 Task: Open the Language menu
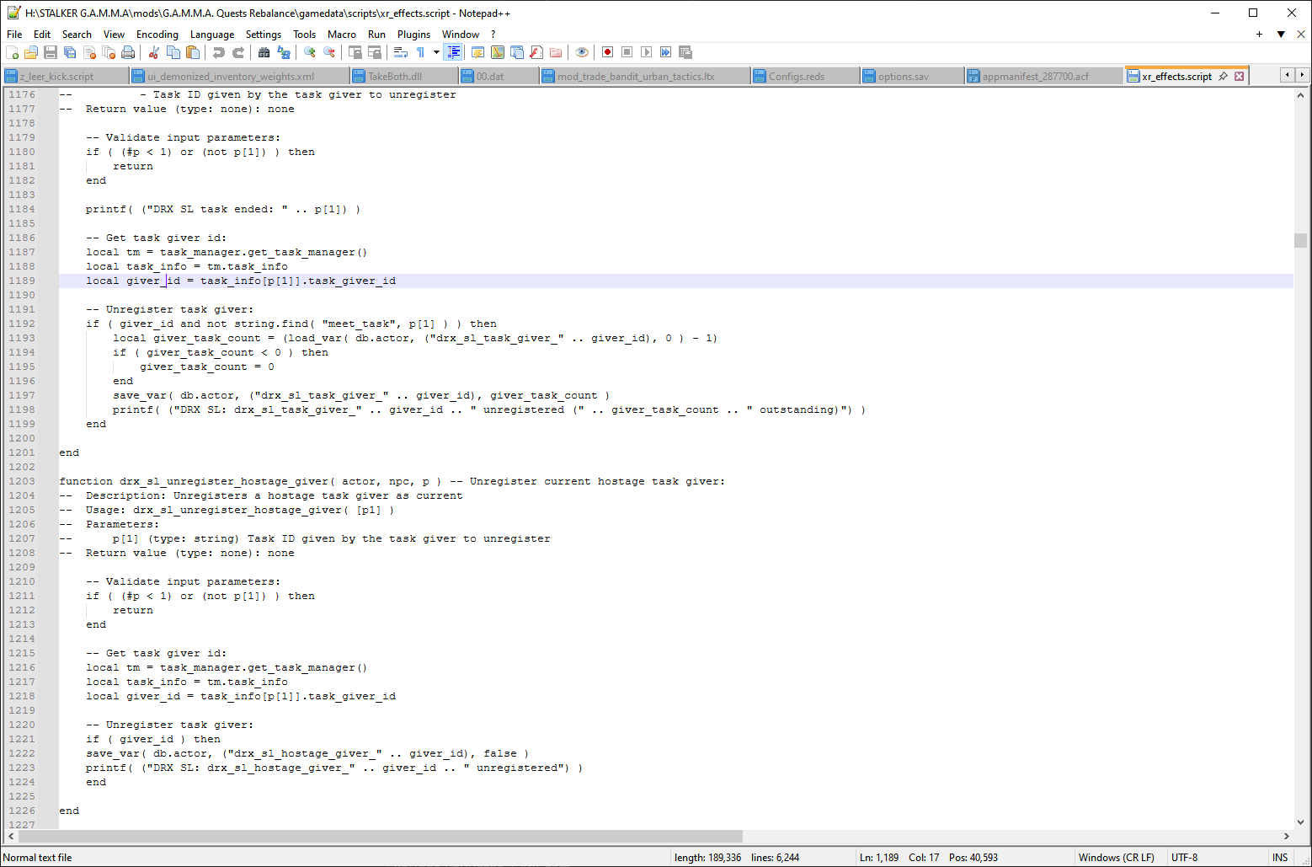coord(212,35)
